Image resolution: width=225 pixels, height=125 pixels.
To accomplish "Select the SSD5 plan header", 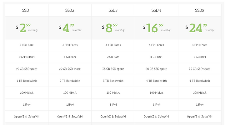I will point(199,10).
